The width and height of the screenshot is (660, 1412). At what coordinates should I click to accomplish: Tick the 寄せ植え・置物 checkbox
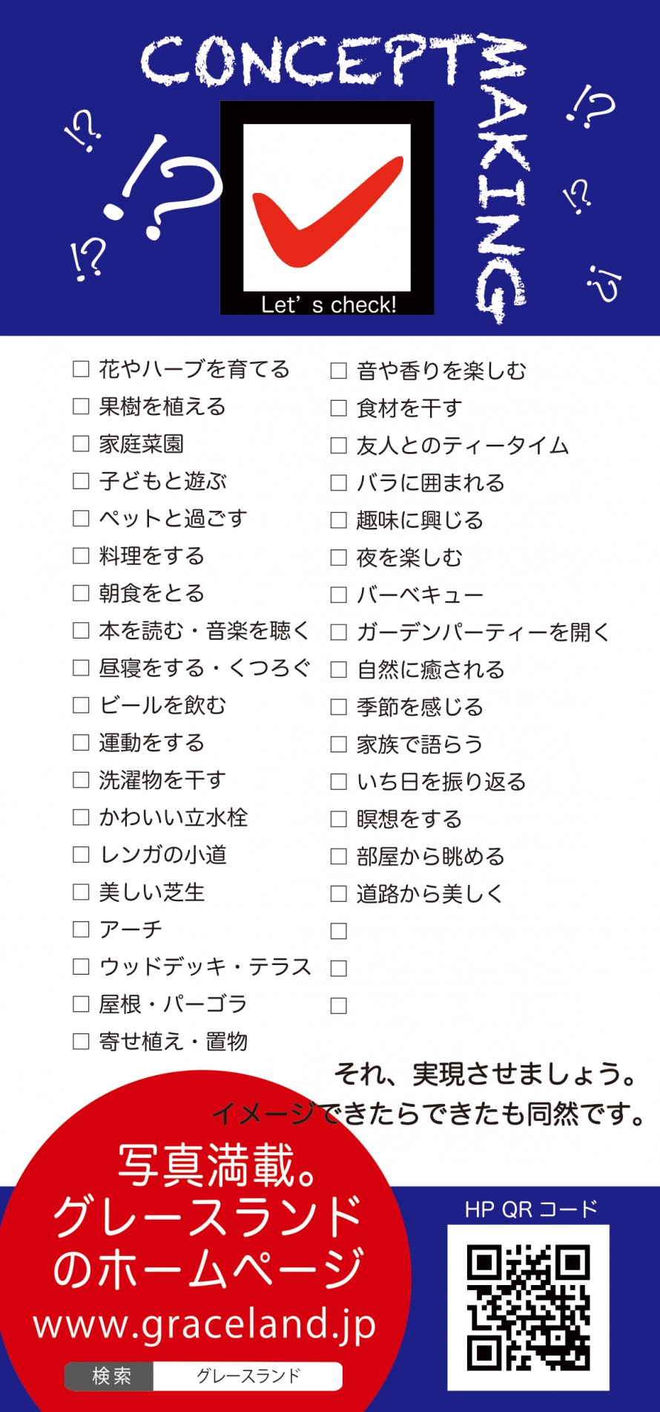81,1042
